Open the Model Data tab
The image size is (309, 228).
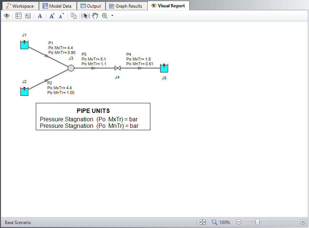tap(58, 6)
